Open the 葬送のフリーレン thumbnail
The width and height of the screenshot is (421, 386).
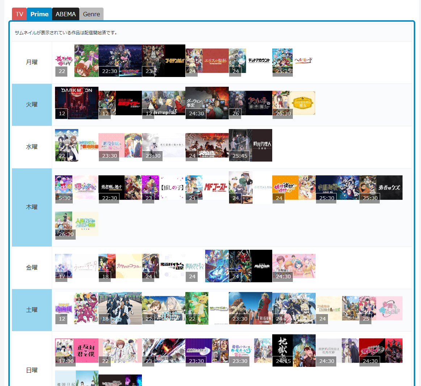(x=207, y=266)
